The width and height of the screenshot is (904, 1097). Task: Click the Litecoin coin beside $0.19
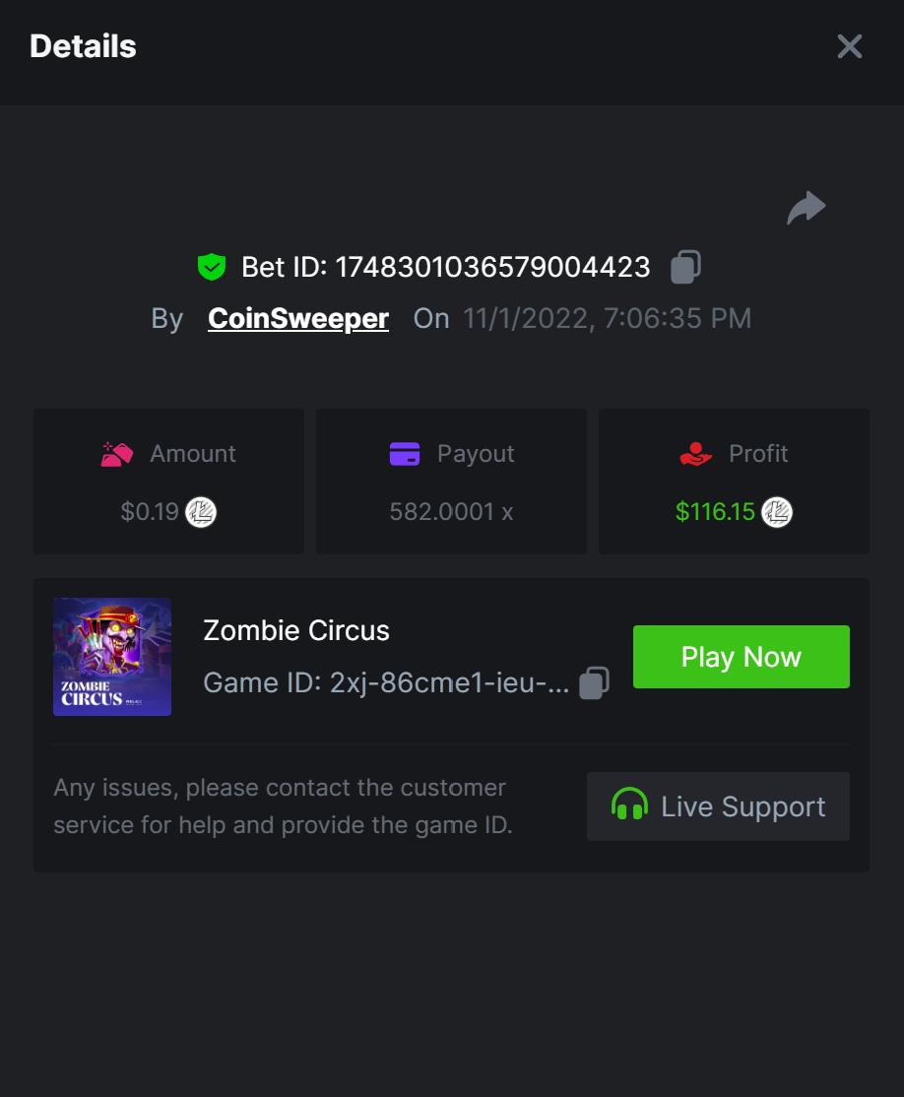201,512
